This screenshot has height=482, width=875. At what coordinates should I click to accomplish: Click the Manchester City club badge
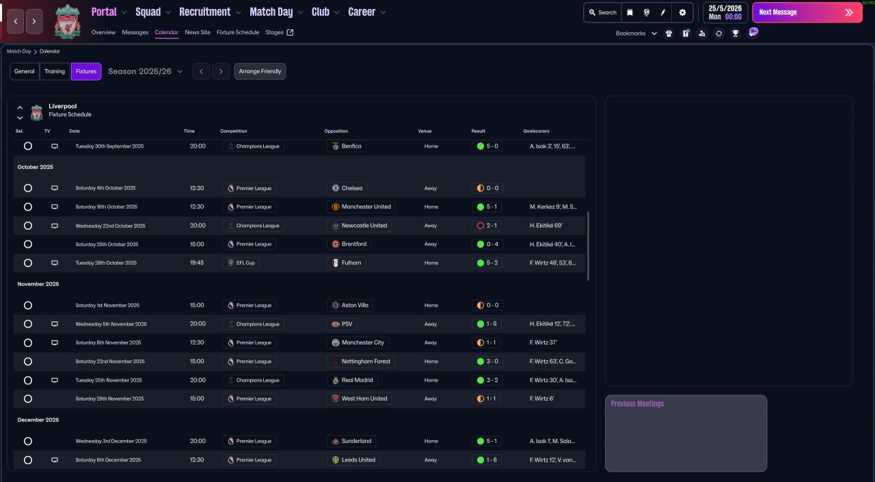click(x=335, y=343)
